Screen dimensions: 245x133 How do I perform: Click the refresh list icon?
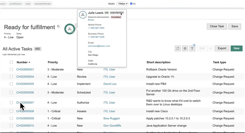pyautogui.click(x=178, y=49)
